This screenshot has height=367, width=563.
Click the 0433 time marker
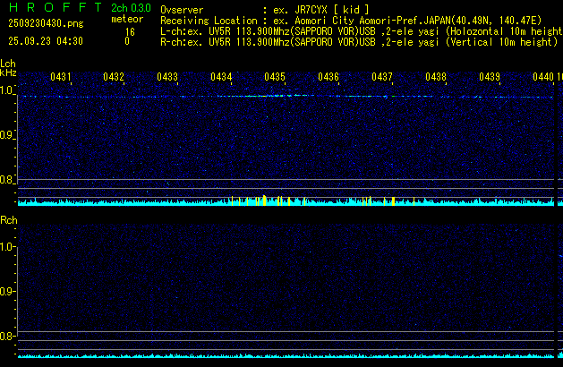pyautogui.click(x=167, y=78)
